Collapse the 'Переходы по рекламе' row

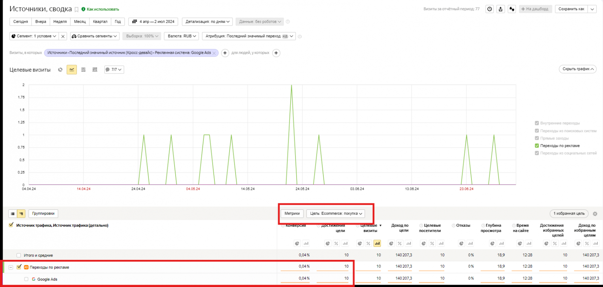tap(11, 267)
